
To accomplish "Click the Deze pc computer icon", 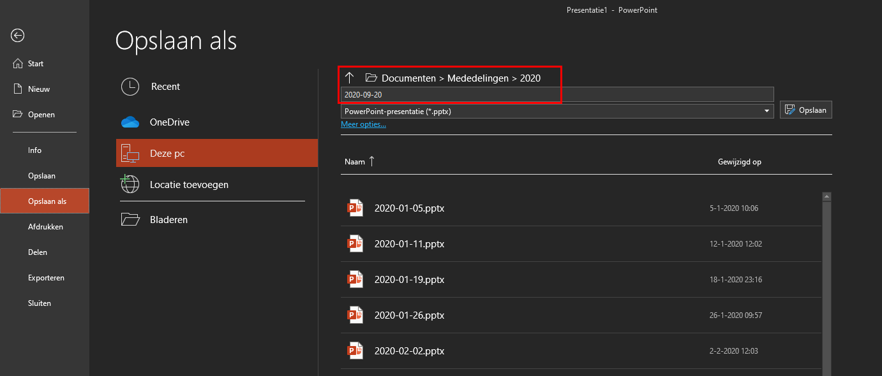I will (130, 153).
